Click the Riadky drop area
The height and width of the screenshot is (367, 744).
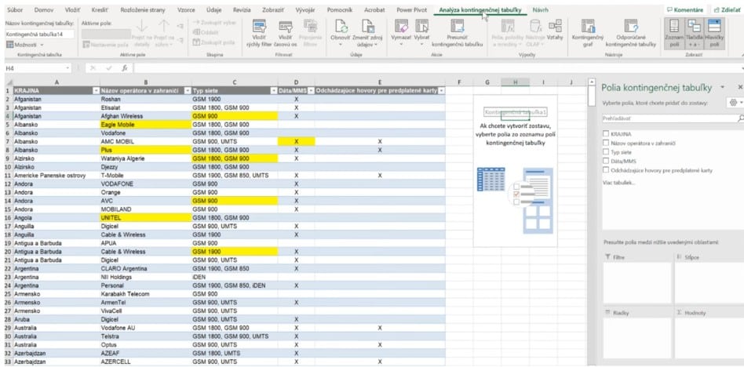pos(637,338)
